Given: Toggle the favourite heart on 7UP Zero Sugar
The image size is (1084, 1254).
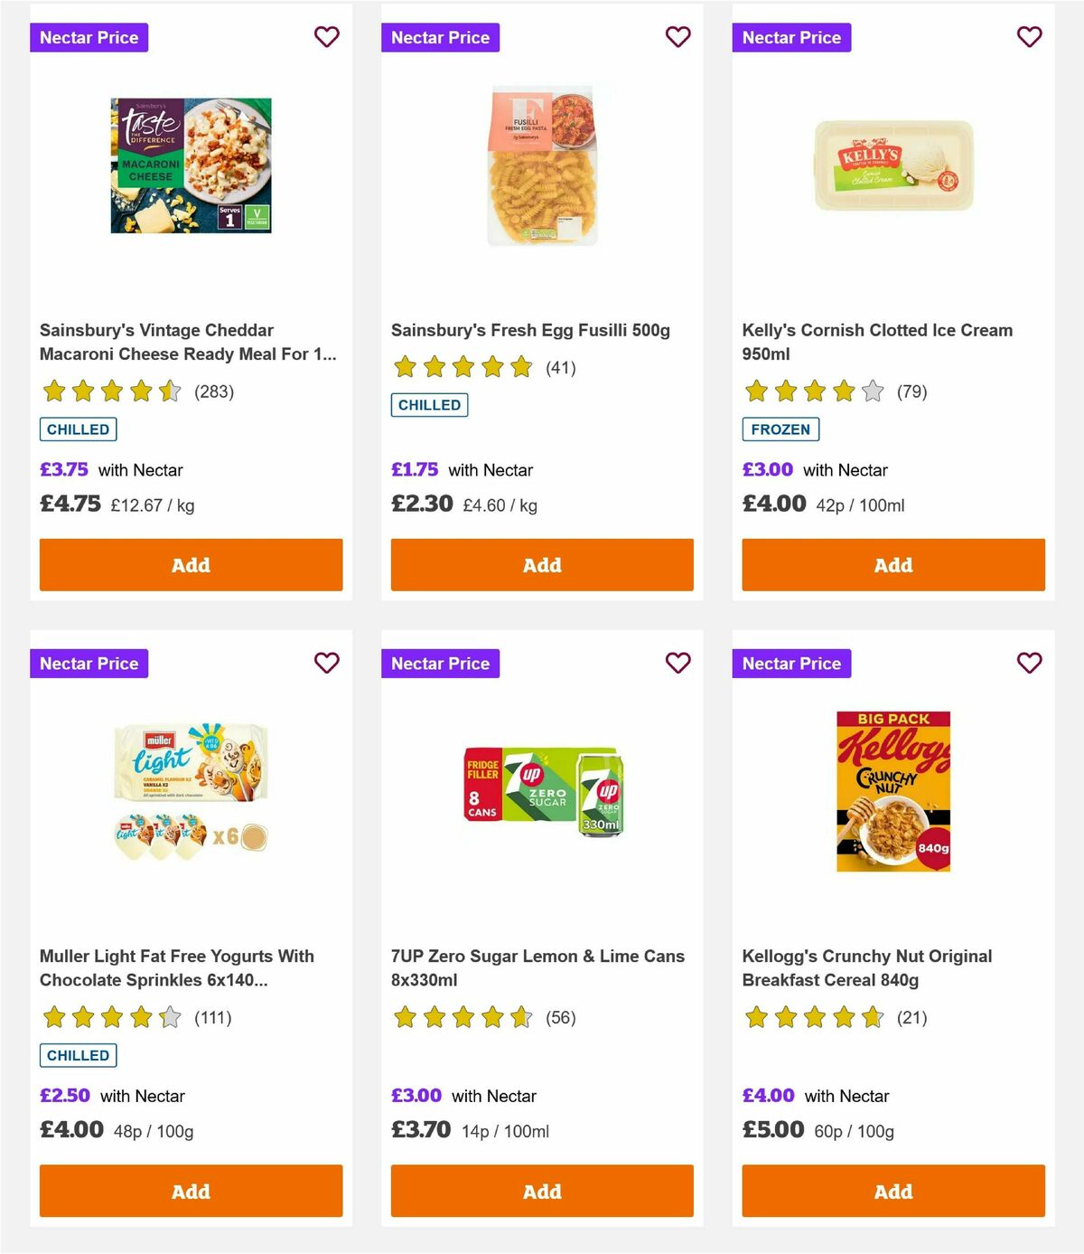Looking at the screenshot, I should pos(677,663).
